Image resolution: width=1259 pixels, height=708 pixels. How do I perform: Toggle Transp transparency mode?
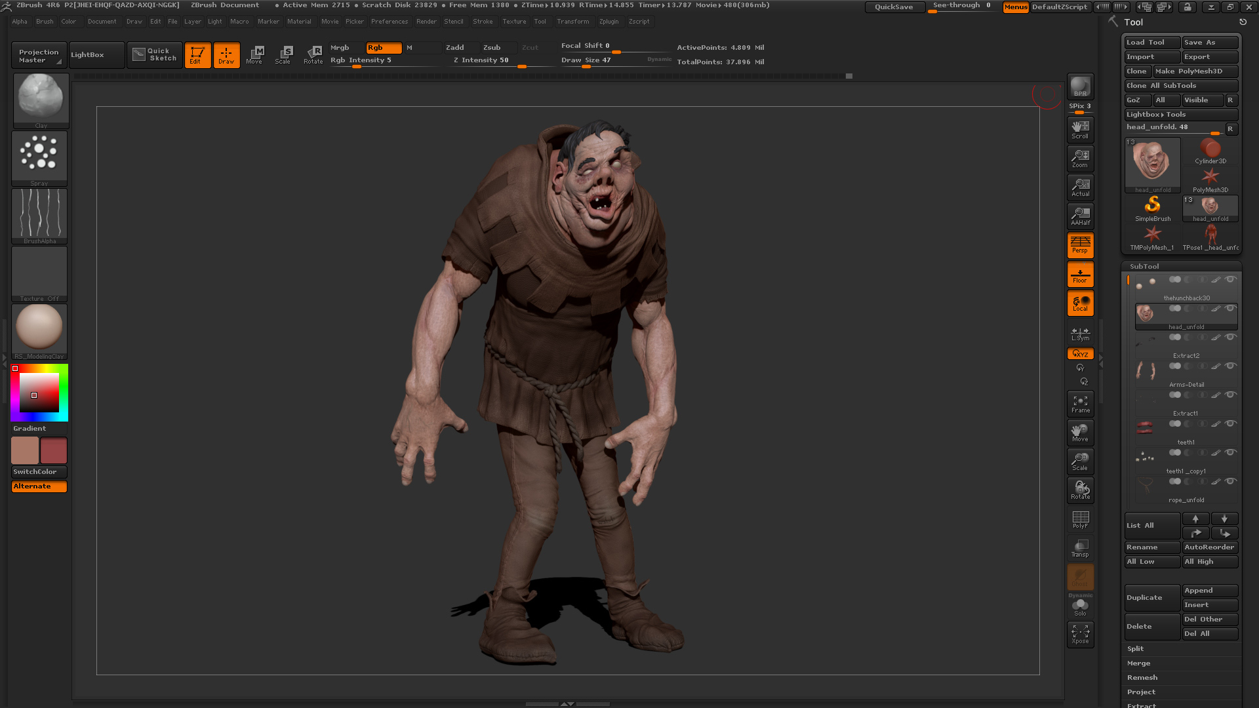click(x=1080, y=548)
